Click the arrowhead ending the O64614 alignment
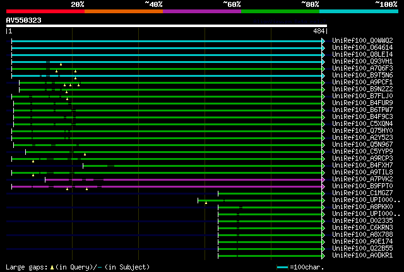404x272 pixels. 323,48
